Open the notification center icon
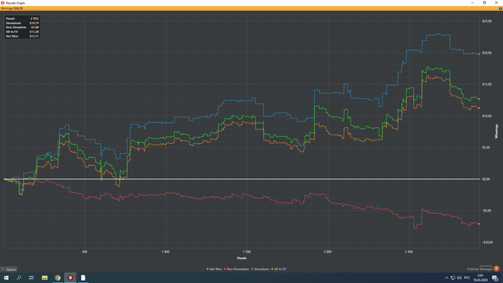The image size is (503, 283). (x=495, y=278)
